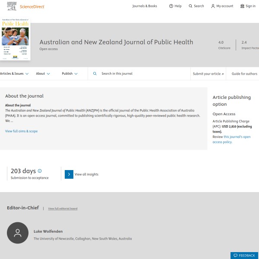Expand the Articles & Issues dropdown
Screen dimensions: 259x259
click(14, 74)
